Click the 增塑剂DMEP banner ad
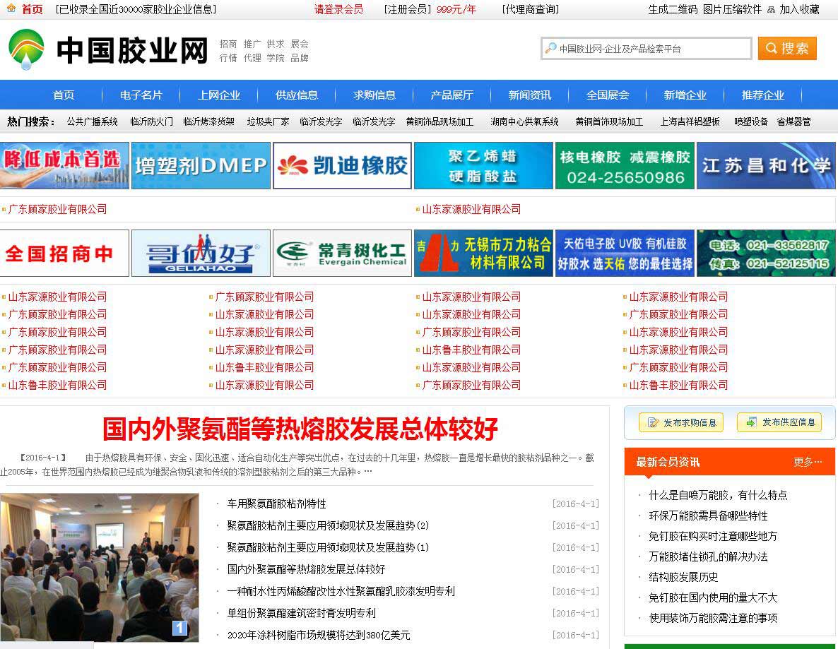Image resolution: width=838 pixels, height=649 pixels. [x=201, y=165]
